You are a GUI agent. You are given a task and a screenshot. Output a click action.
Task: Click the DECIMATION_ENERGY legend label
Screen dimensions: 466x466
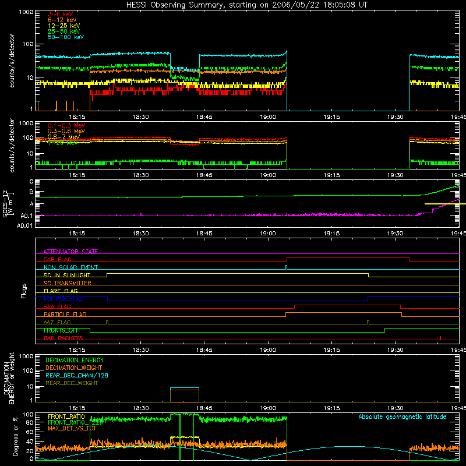point(75,360)
